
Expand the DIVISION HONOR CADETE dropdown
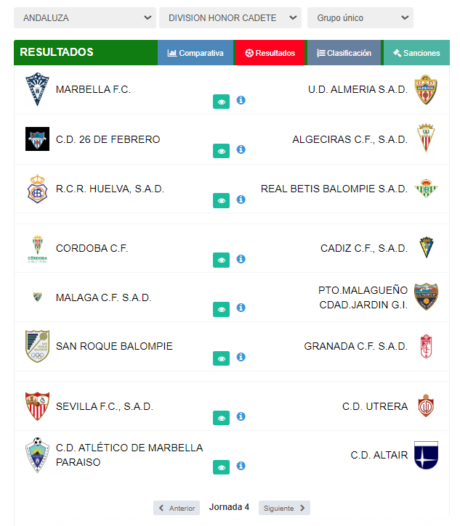pyautogui.click(x=230, y=17)
